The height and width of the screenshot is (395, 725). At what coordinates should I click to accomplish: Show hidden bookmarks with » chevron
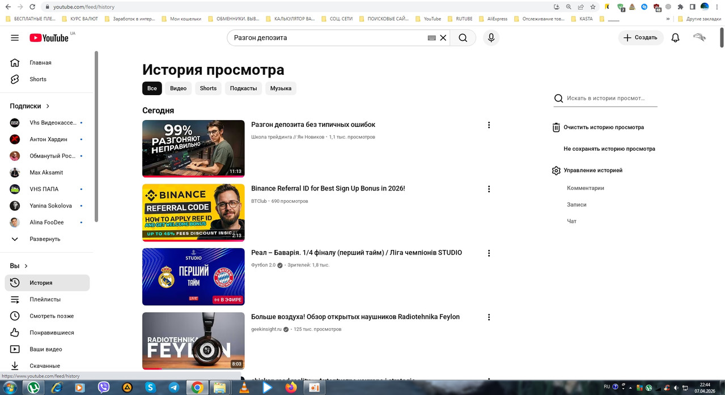[668, 19]
